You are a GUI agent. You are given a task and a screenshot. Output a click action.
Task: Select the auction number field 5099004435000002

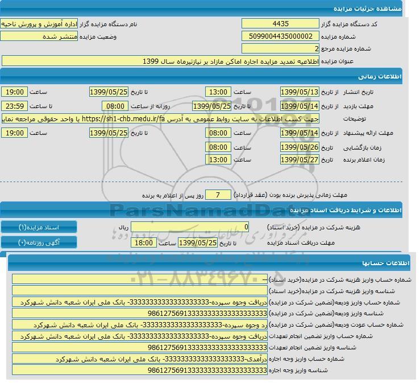(x=280, y=36)
